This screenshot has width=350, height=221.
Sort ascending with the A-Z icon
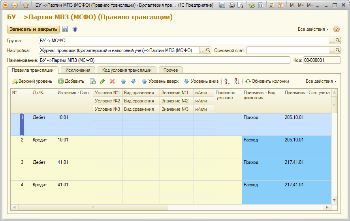[227, 81]
